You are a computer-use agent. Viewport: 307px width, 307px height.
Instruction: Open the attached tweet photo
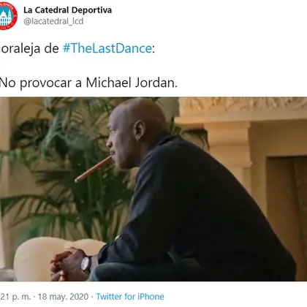(153, 189)
